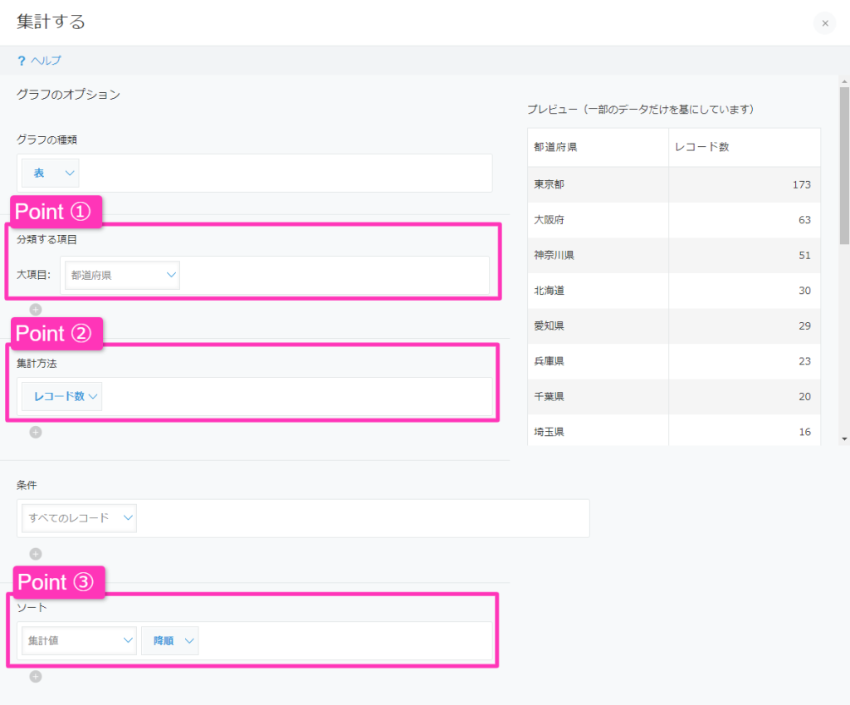
Task: Open the 集計方法 dropdown showing レコード数
Action: point(61,396)
